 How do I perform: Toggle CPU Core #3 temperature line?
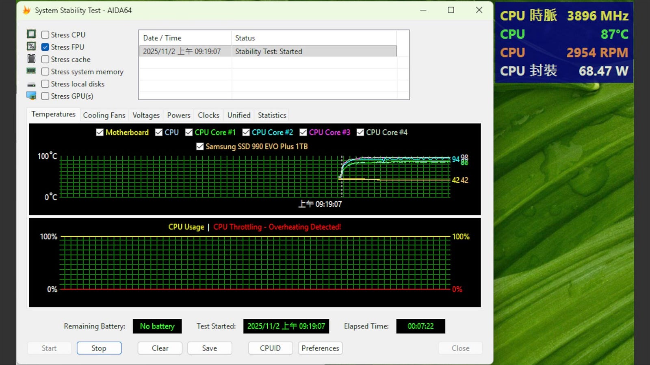(303, 132)
